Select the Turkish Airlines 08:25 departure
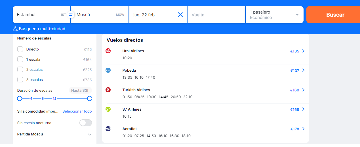 [x=139, y=97]
